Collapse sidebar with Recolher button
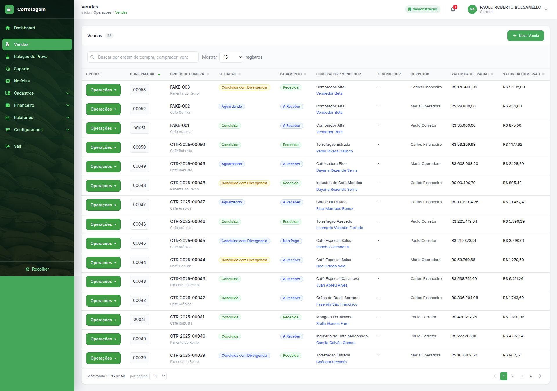 (x=37, y=269)
